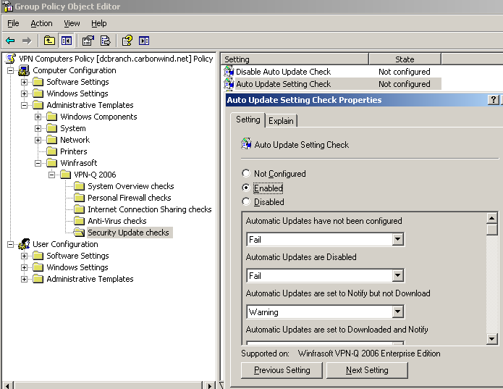503x389 pixels.
Task: Open the View menu
Action: 72,23
